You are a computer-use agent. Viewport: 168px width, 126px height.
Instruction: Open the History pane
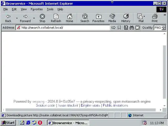point(126,18)
